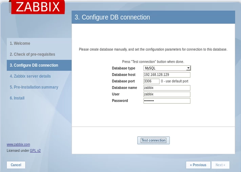Select step 5. Pre-Installation summary

[x=39, y=87]
